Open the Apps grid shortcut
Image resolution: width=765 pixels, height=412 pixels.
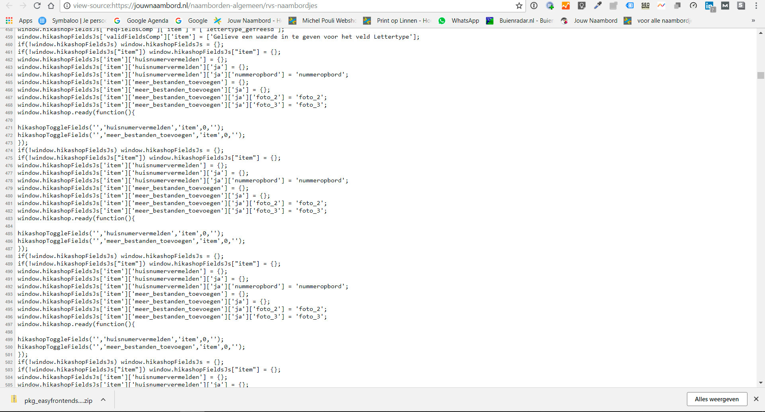click(19, 21)
